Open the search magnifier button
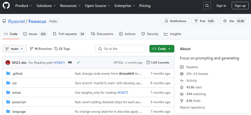Image resolution: width=251 pixels, height=115 pixels. pyautogui.click(x=207, y=6)
